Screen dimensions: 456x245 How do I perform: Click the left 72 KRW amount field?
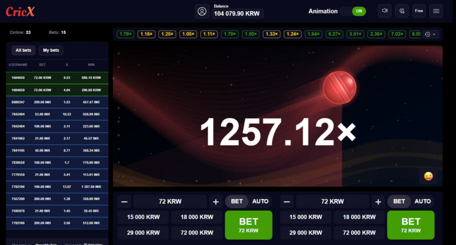coord(170,202)
